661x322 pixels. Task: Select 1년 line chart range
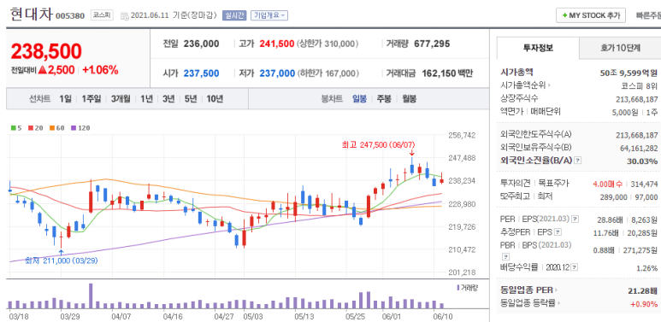coord(147,99)
